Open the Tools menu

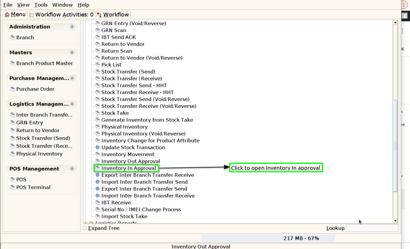[x=41, y=5]
